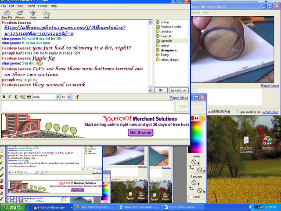Open the foreground texture flyout arrow under Textures
This screenshot has width=281, height=211.
point(198,184)
